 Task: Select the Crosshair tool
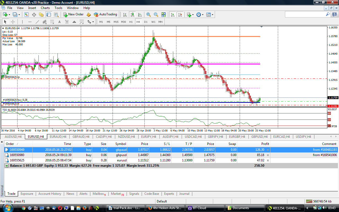pyautogui.click(x=13, y=22)
